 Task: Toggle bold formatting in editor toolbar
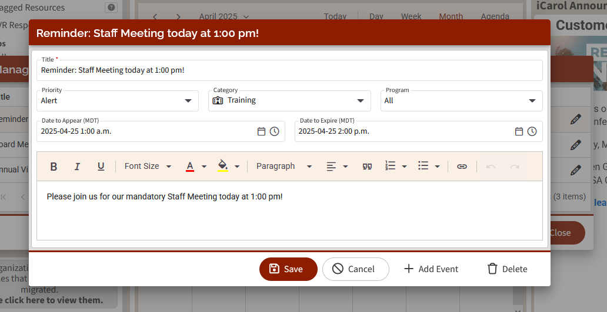click(x=54, y=167)
